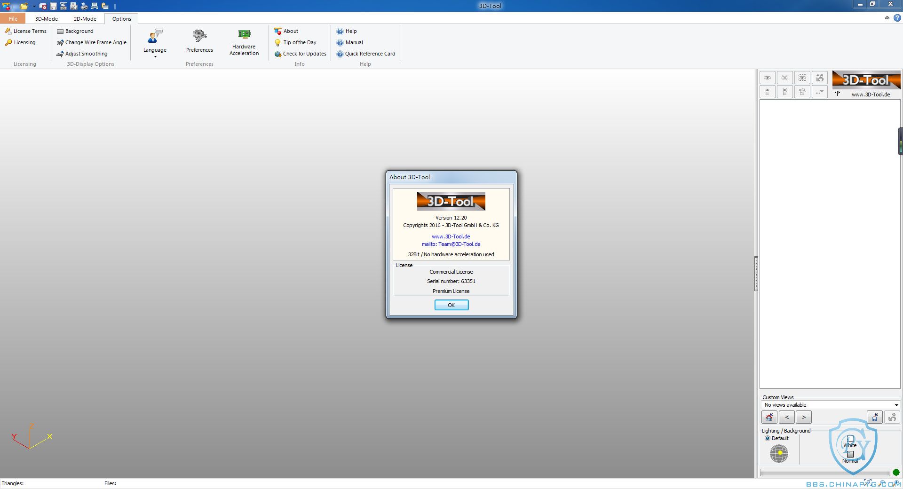The width and height of the screenshot is (903, 489).
Task: Click the copy to clipboard icon
Action: 105,6
